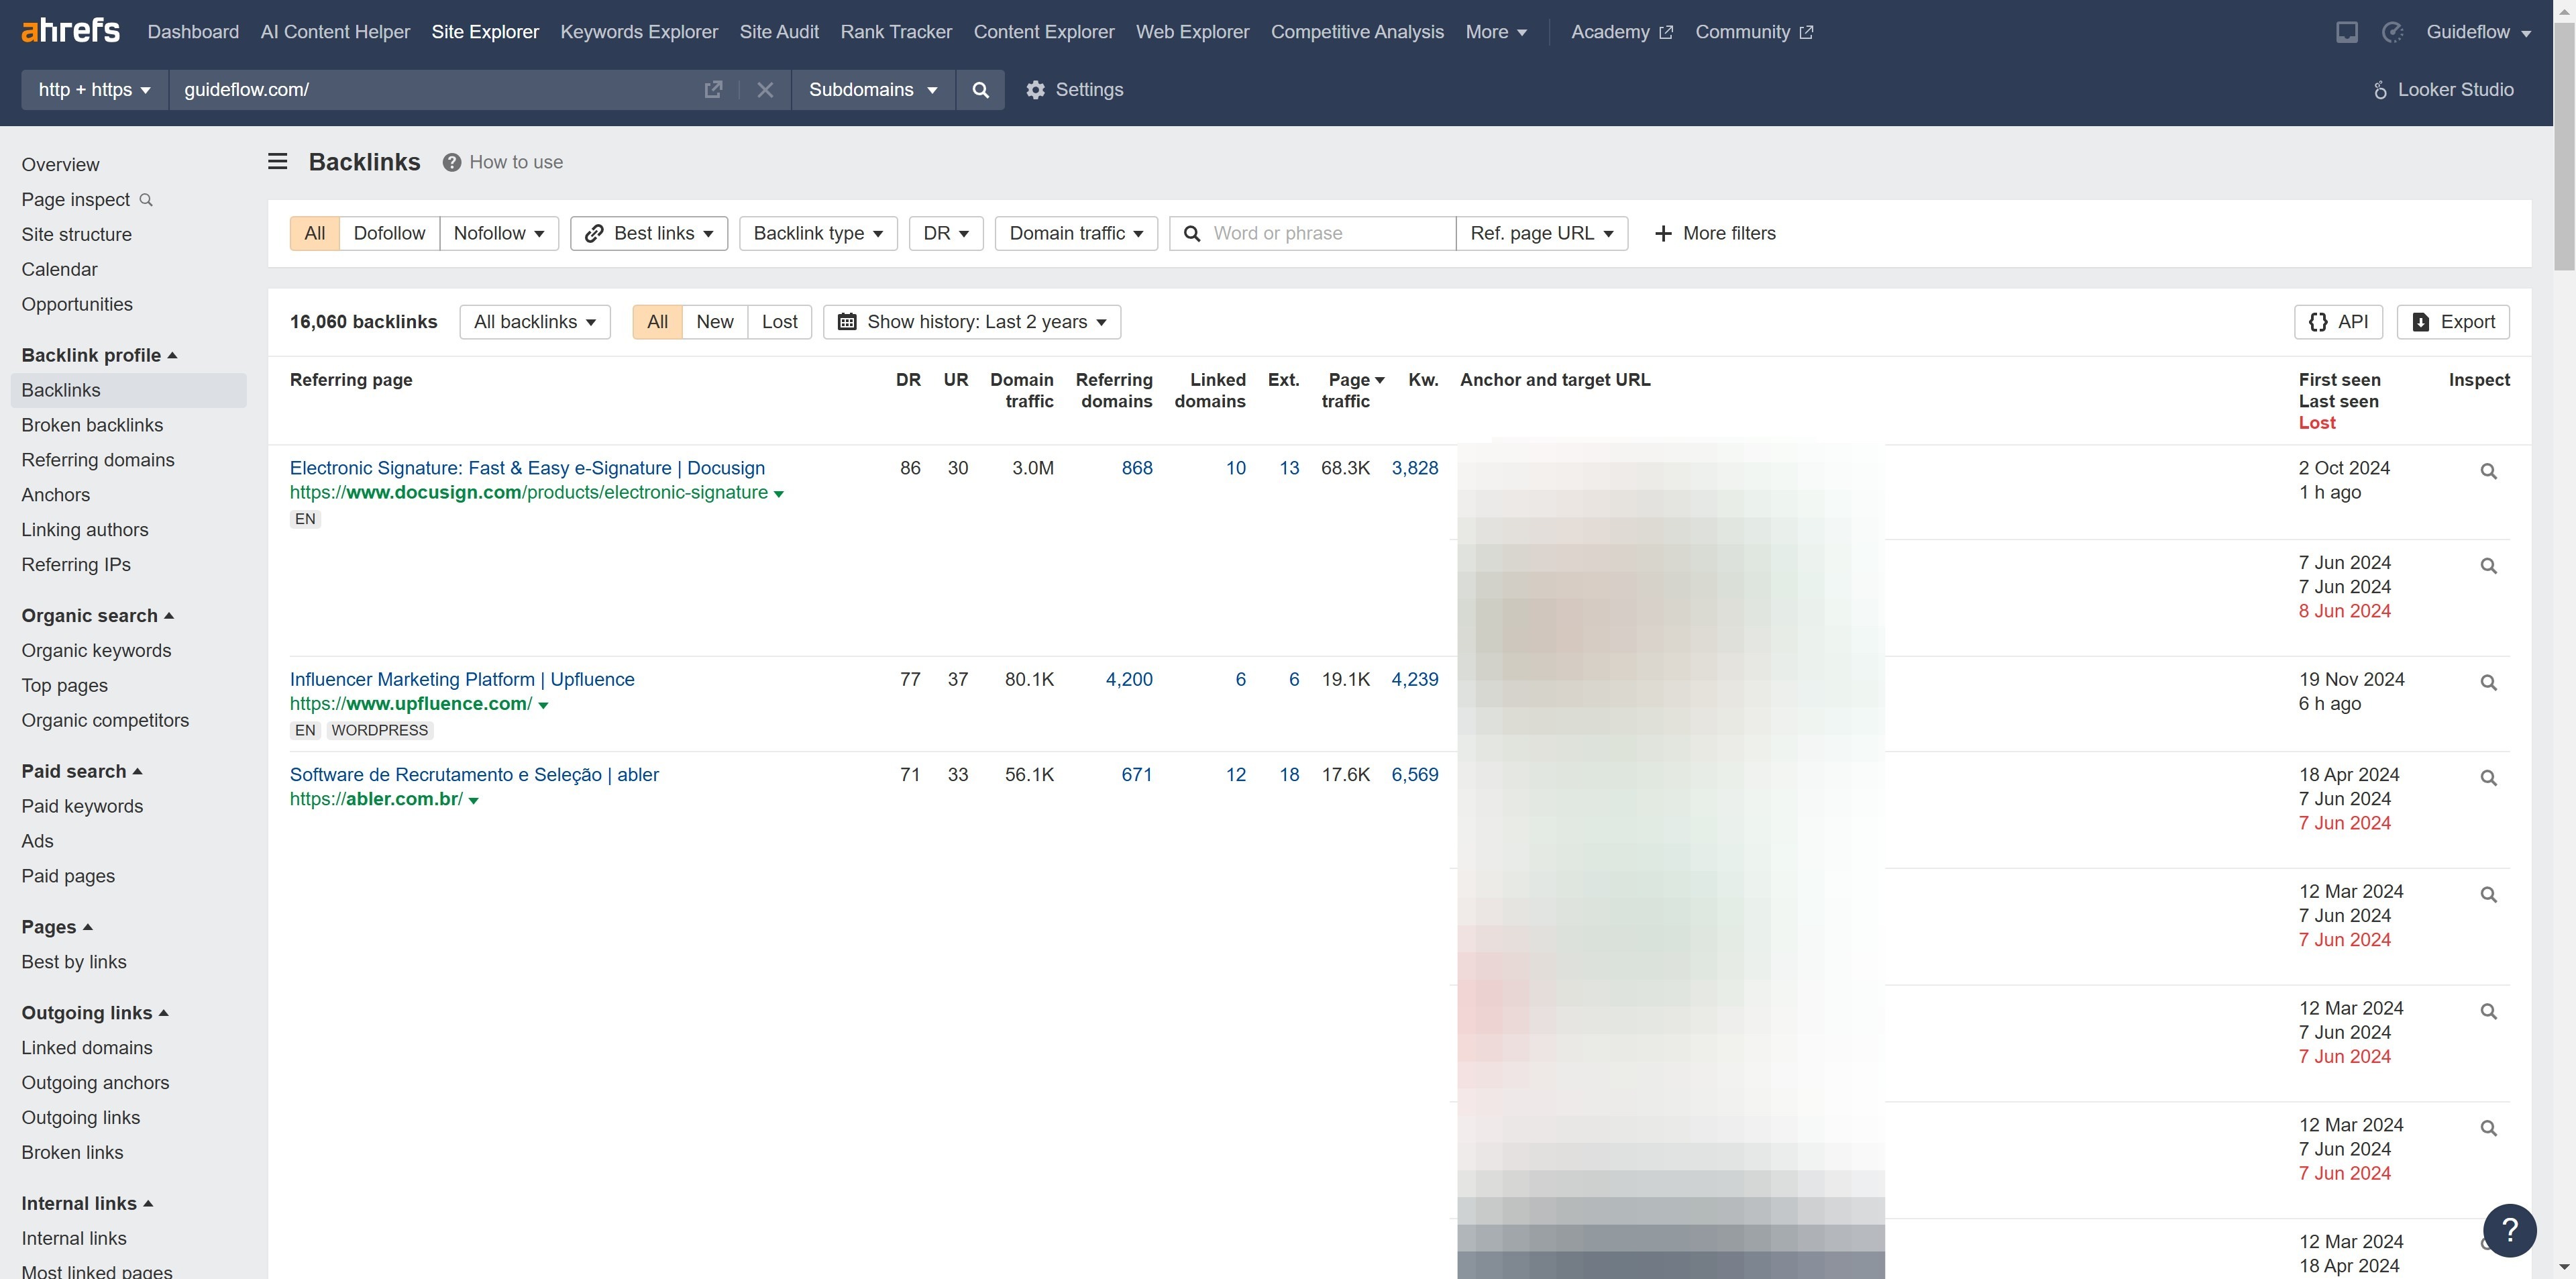
Task: Inspect the Docusign backlink magnifier icon
Action: 2488,471
